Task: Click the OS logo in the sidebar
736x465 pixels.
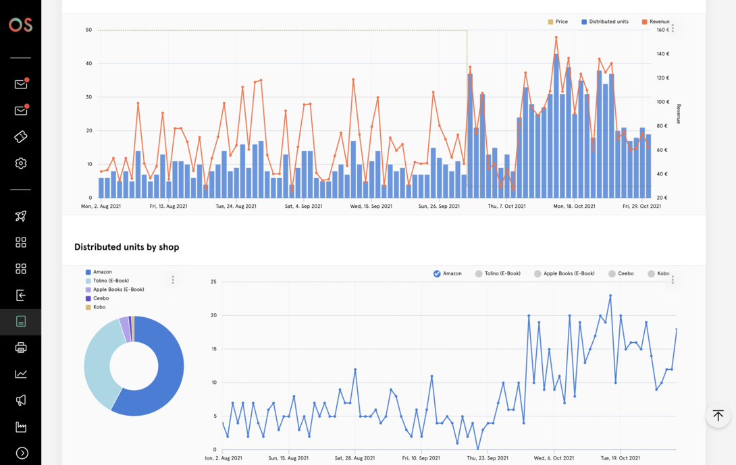Action: pyautogui.click(x=20, y=25)
